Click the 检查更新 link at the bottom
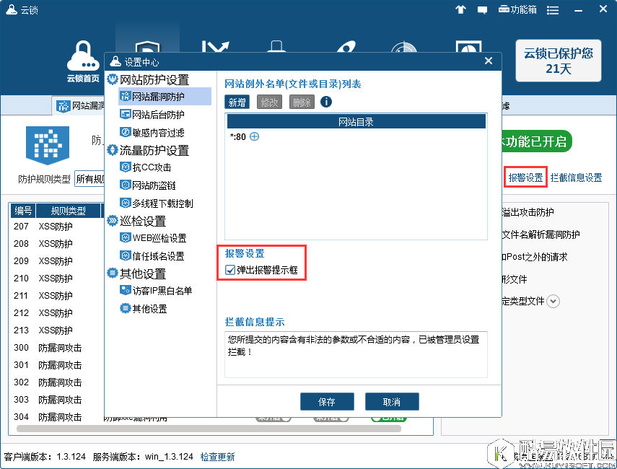Image resolution: width=617 pixels, height=469 pixels. 217,456
